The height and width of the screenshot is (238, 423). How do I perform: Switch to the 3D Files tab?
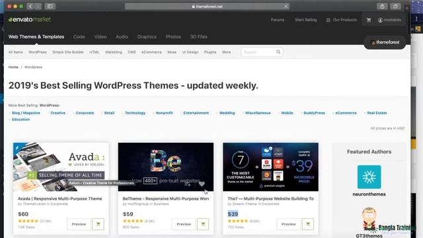pos(198,37)
